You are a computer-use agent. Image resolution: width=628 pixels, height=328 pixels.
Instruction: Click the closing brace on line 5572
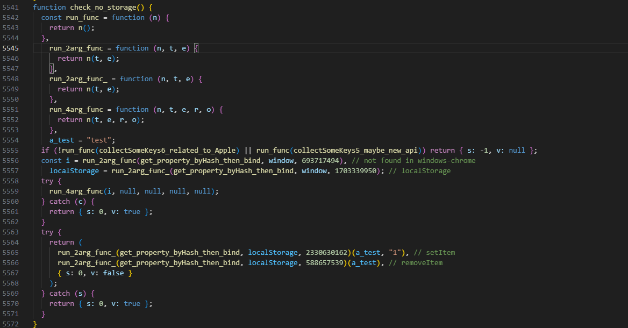point(35,324)
